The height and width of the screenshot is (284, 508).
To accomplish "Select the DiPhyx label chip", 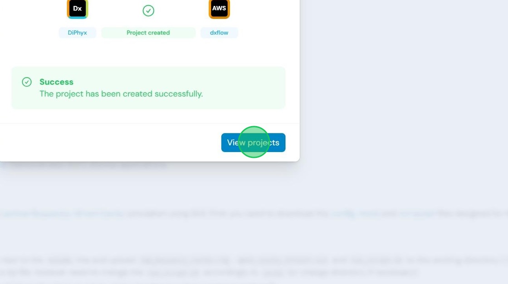I will tap(78, 33).
